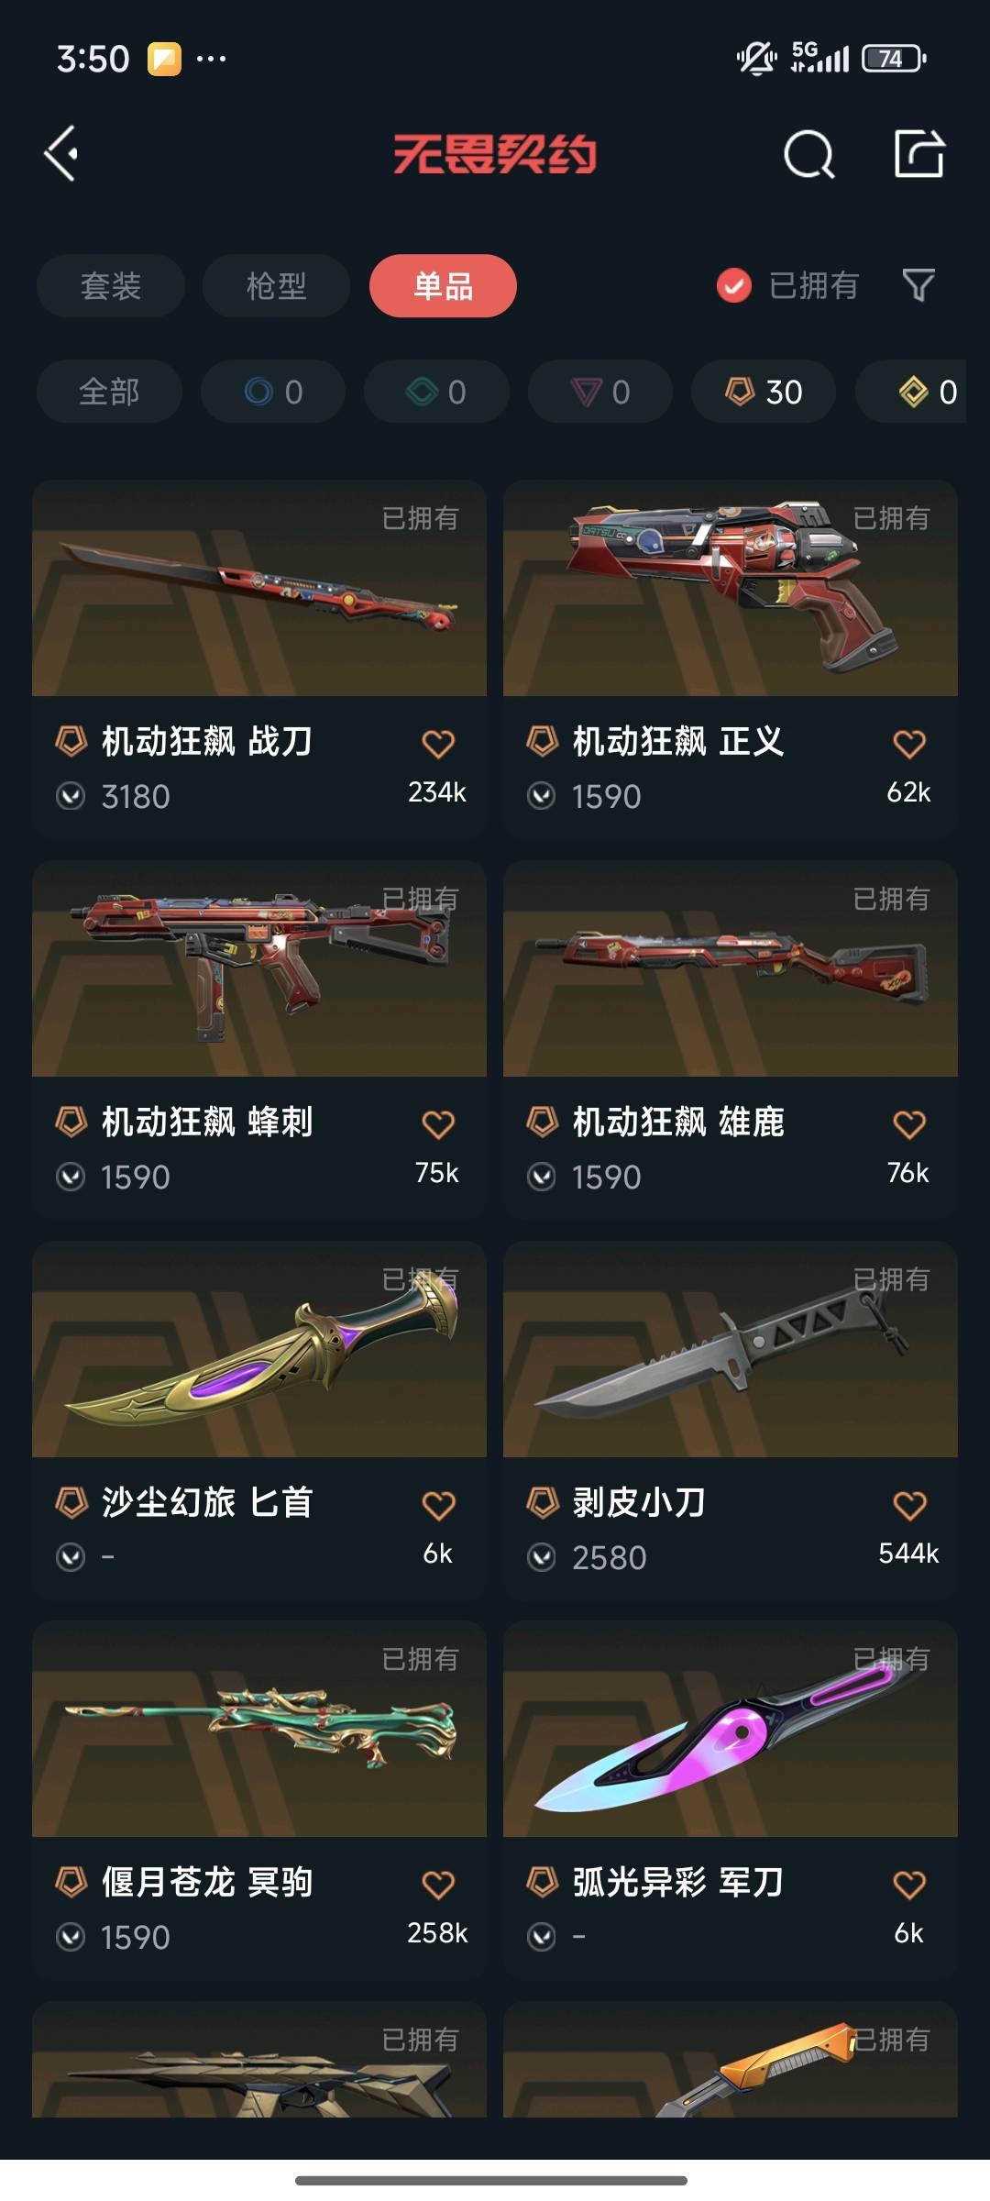
Task: Open the 机动狂飙 蜂刺 skin thumbnail
Action: 259,968
